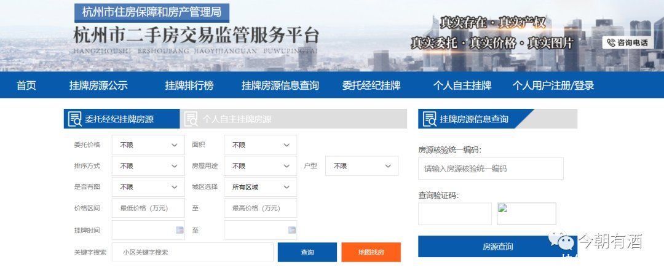The width and height of the screenshot is (664, 270).
Task: Open calendar icon in 挂牌时间 end field
Action: 292,230
